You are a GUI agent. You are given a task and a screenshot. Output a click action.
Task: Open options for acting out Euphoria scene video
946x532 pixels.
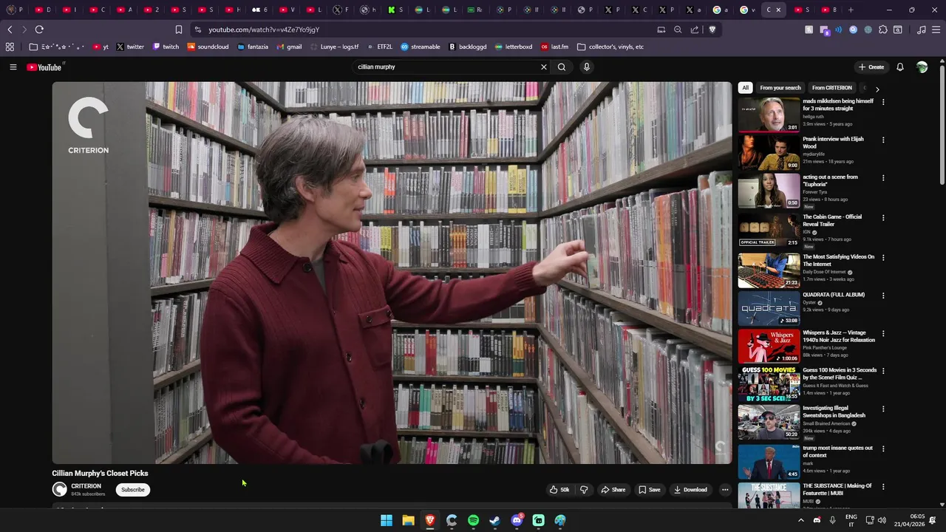[883, 178]
